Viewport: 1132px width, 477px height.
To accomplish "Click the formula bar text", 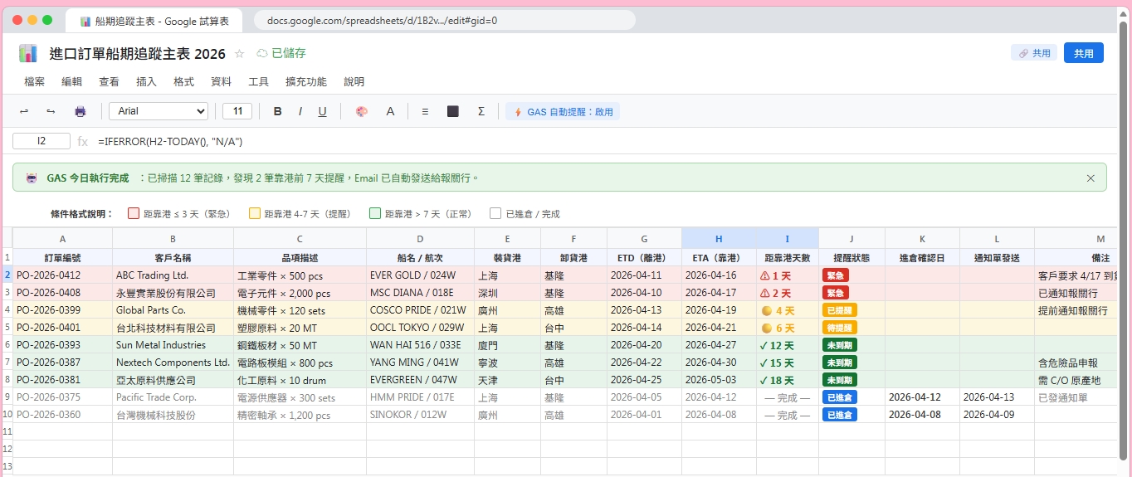I will coord(170,142).
